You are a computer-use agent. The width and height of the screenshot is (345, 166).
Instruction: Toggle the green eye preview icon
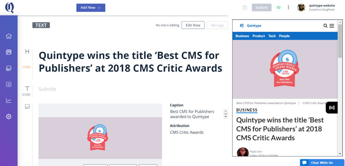click(x=279, y=8)
